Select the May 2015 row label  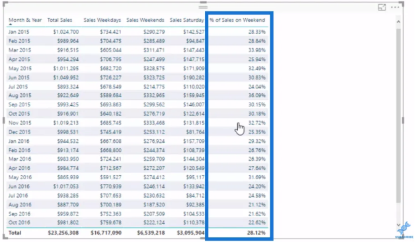pyautogui.click(x=20, y=68)
